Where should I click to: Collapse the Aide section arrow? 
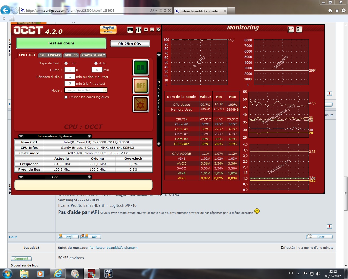click(x=89, y=177)
